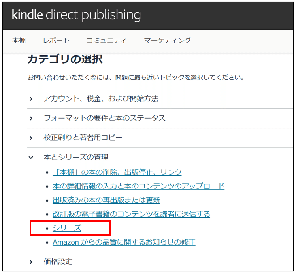Open the マーケティング tab
Viewport: 298px width, 275px height.
(x=168, y=40)
